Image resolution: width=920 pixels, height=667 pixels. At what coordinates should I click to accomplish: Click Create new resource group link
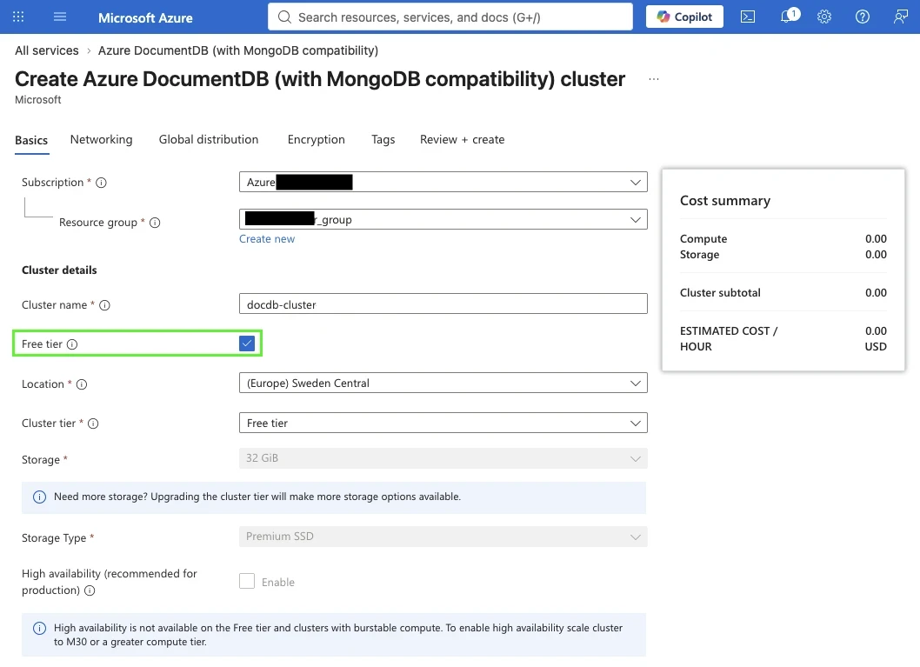tap(266, 239)
